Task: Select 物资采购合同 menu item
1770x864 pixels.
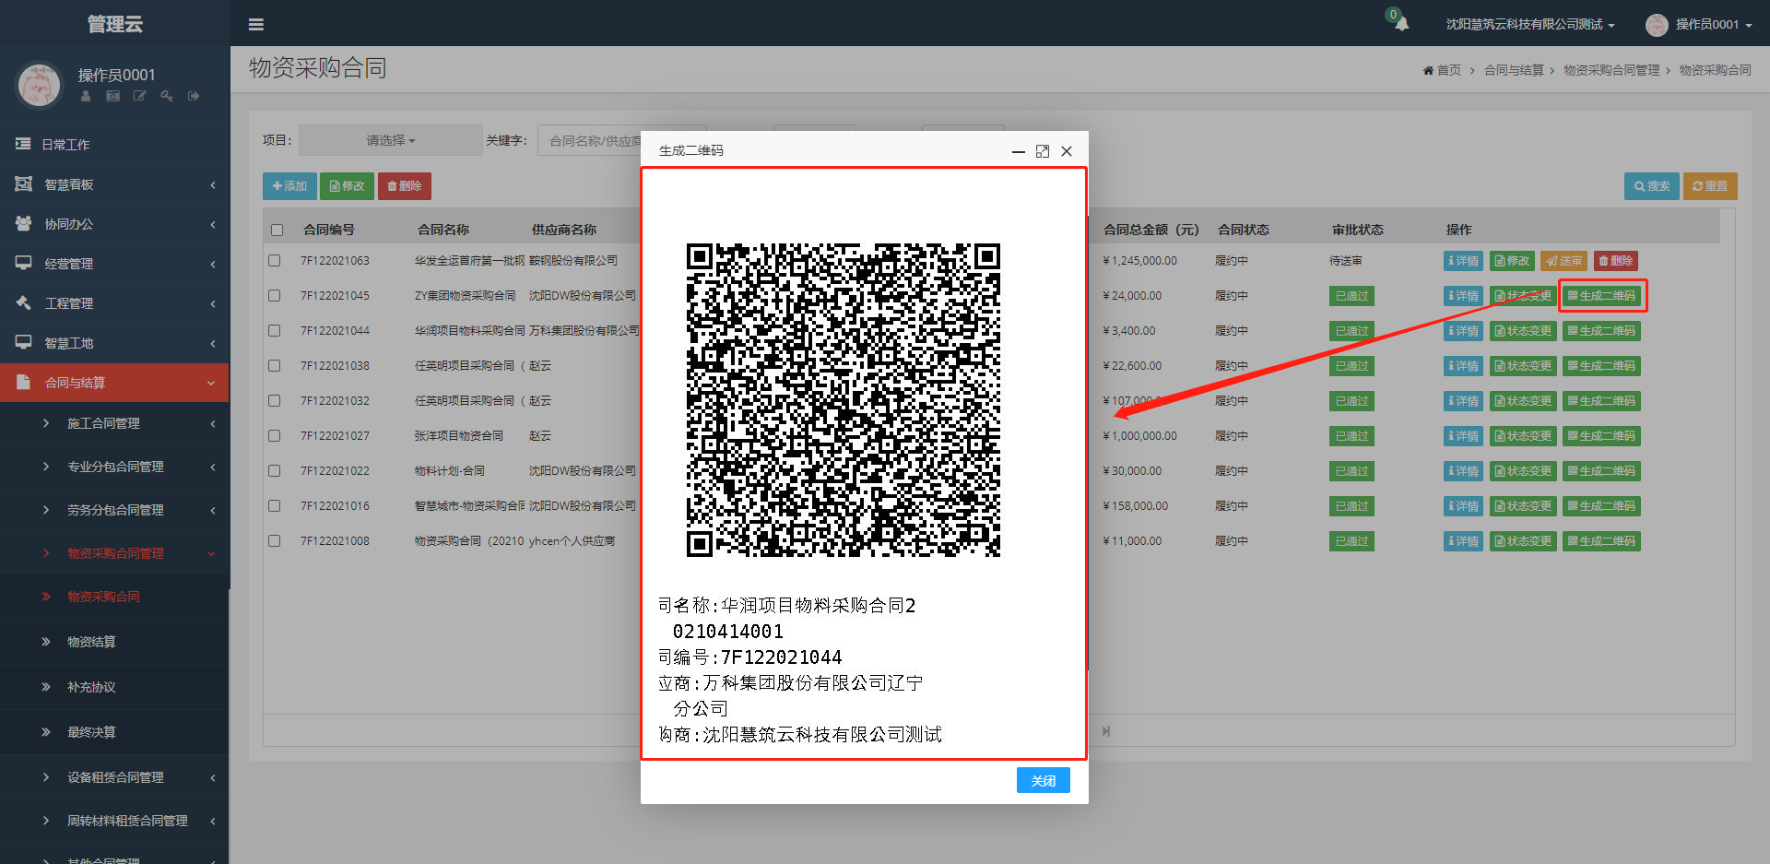Action: coord(114,597)
